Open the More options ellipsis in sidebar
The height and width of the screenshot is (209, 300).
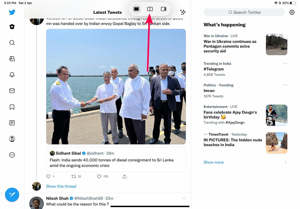(x=12, y=155)
